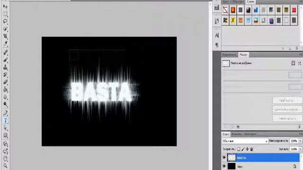
Task: Toggle lock transparent pixels
Action: click(239, 149)
